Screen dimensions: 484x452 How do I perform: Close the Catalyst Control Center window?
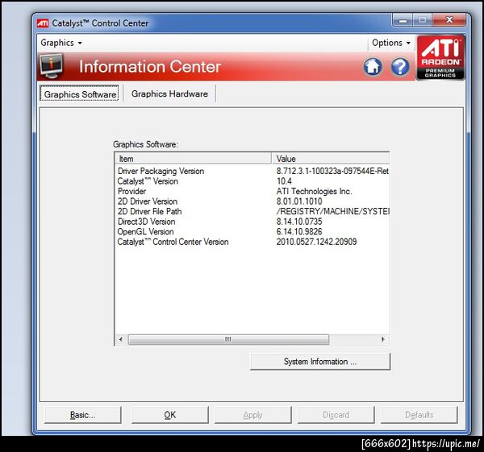pyautogui.click(x=449, y=20)
